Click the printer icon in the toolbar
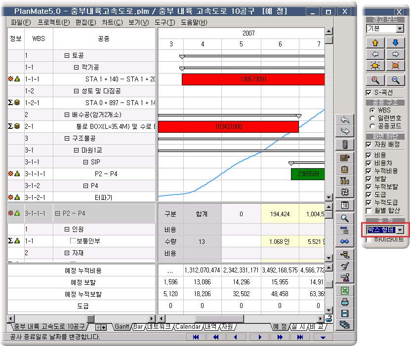 (345, 302)
